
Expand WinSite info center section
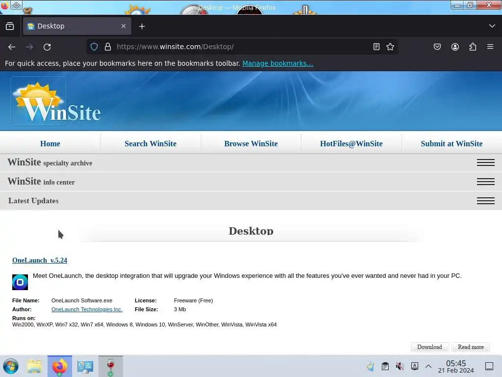(251, 182)
